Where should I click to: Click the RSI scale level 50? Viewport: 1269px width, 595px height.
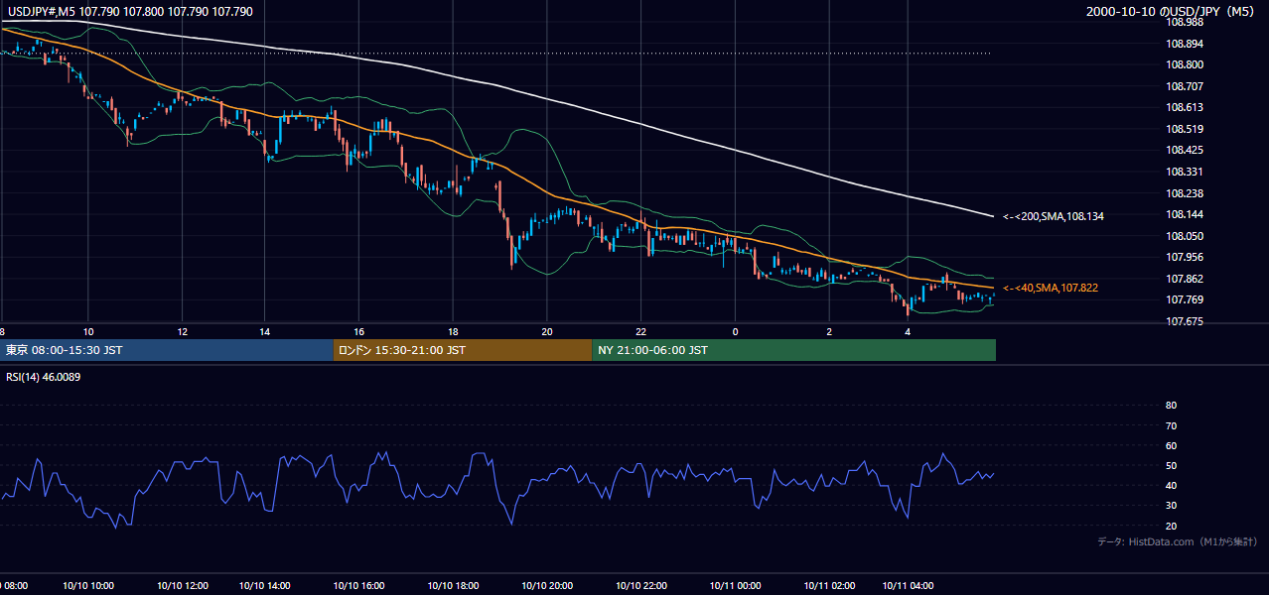1172,466
